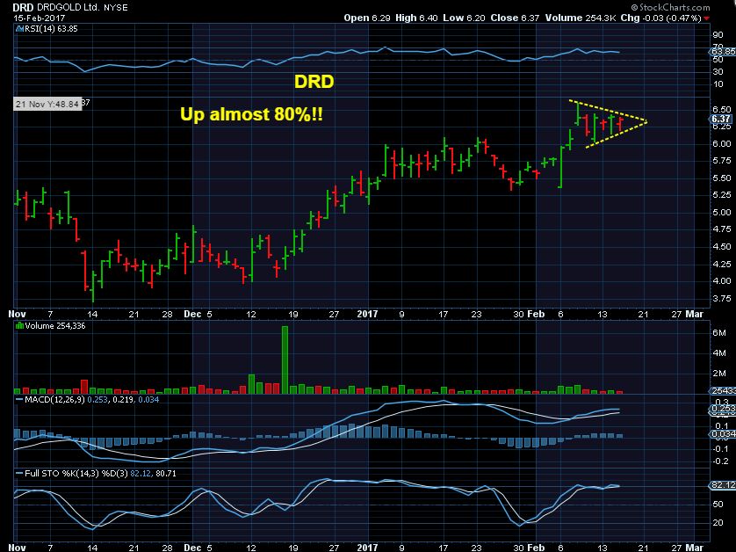Click the 10 level on the RSI axis

[x=718, y=84]
